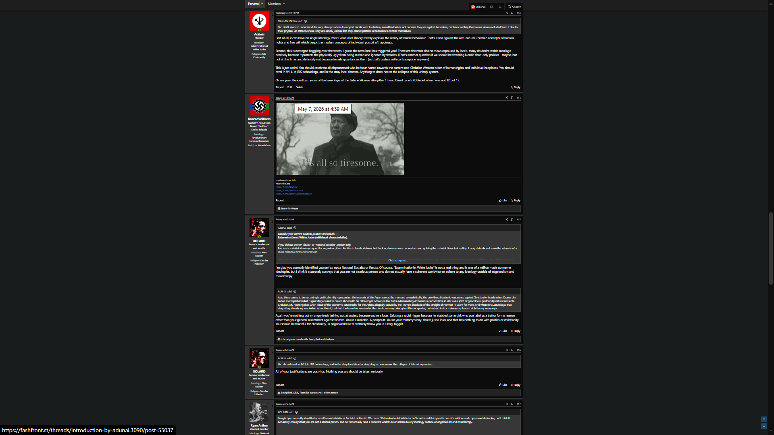Like post #15
This screenshot has width=774, height=435.
pyautogui.click(x=503, y=331)
